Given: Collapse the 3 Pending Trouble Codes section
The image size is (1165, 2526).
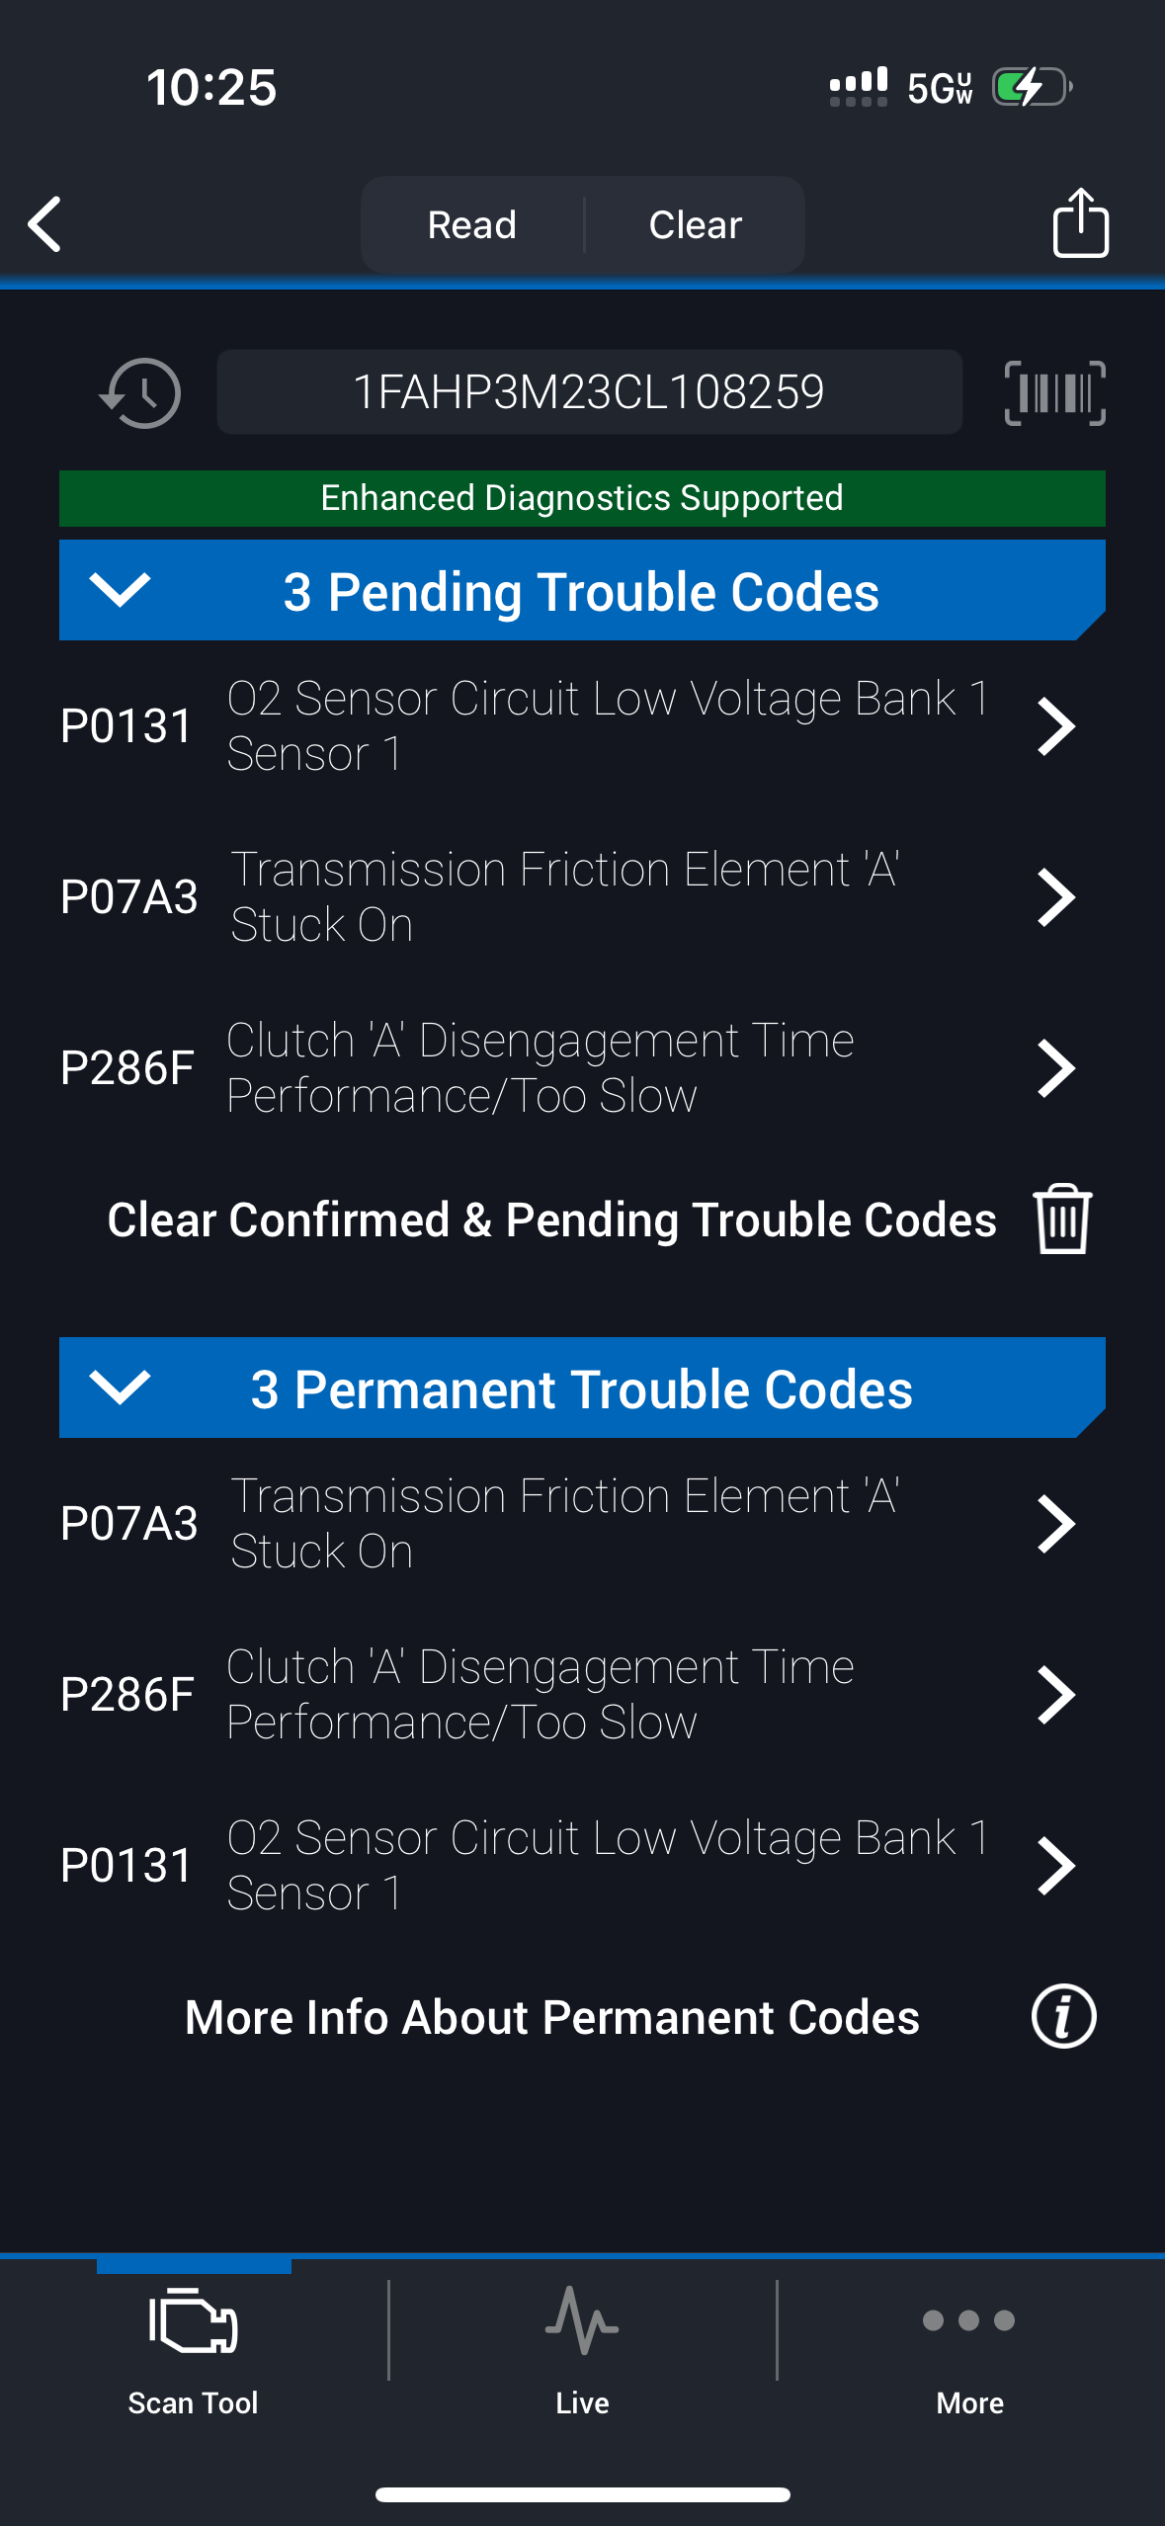Looking at the screenshot, I should click(x=120, y=590).
